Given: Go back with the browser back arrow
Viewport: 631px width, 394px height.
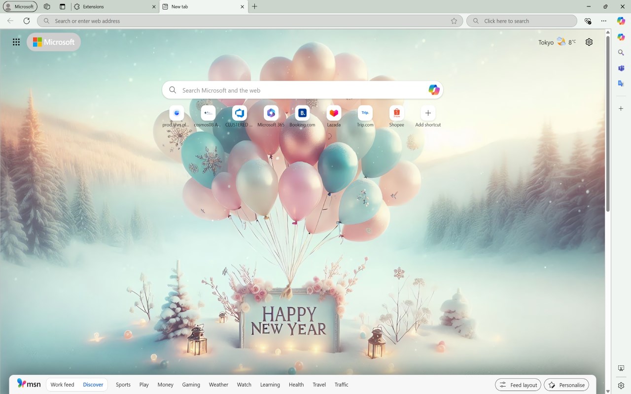Looking at the screenshot, I should tap(10, 21).
